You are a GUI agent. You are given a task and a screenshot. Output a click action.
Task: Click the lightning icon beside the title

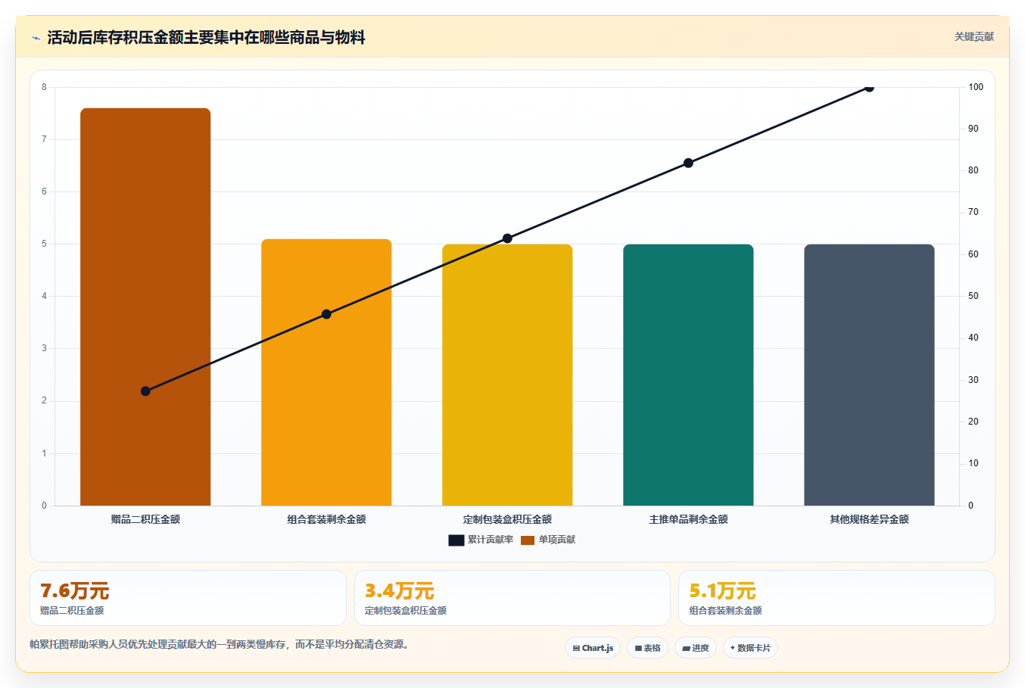[36, 38]
